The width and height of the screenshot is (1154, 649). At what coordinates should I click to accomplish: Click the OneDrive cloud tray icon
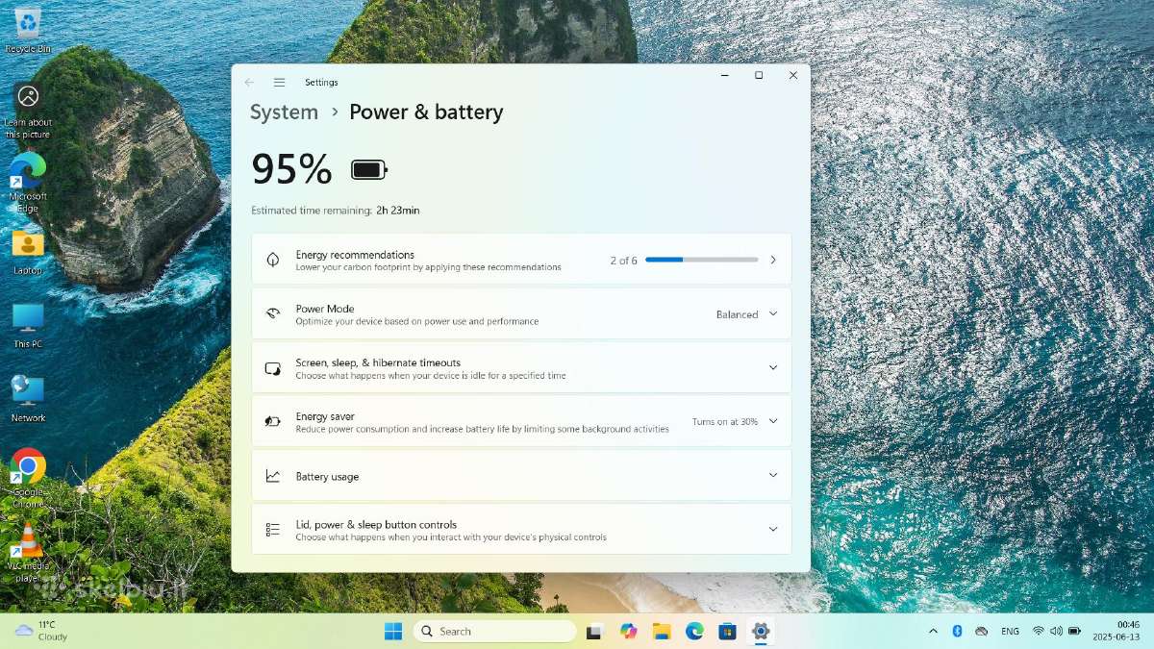pyautogui.click(x=981, y=631)
